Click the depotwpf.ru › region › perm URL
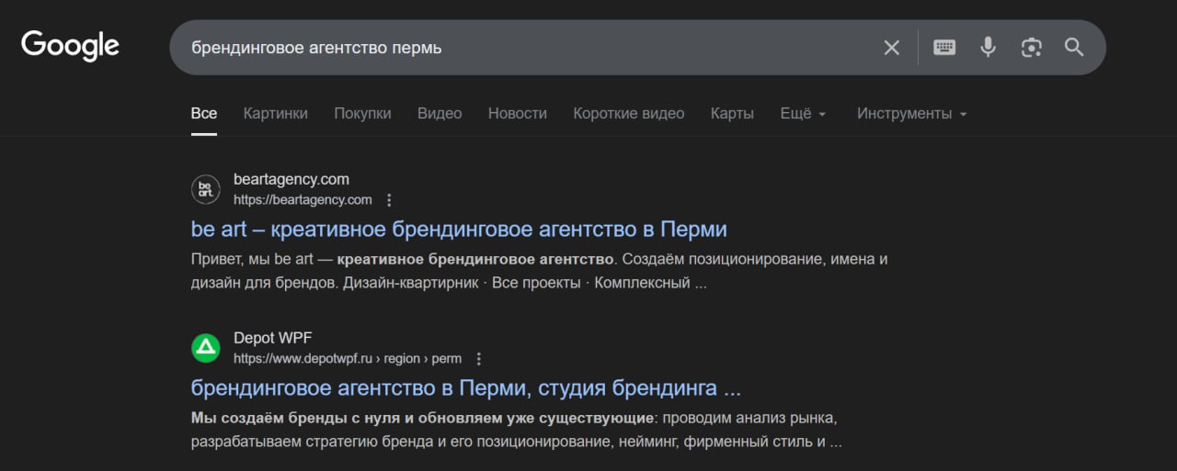The width and height of the screenshot is (1177, 471). [x=348, y=359]
